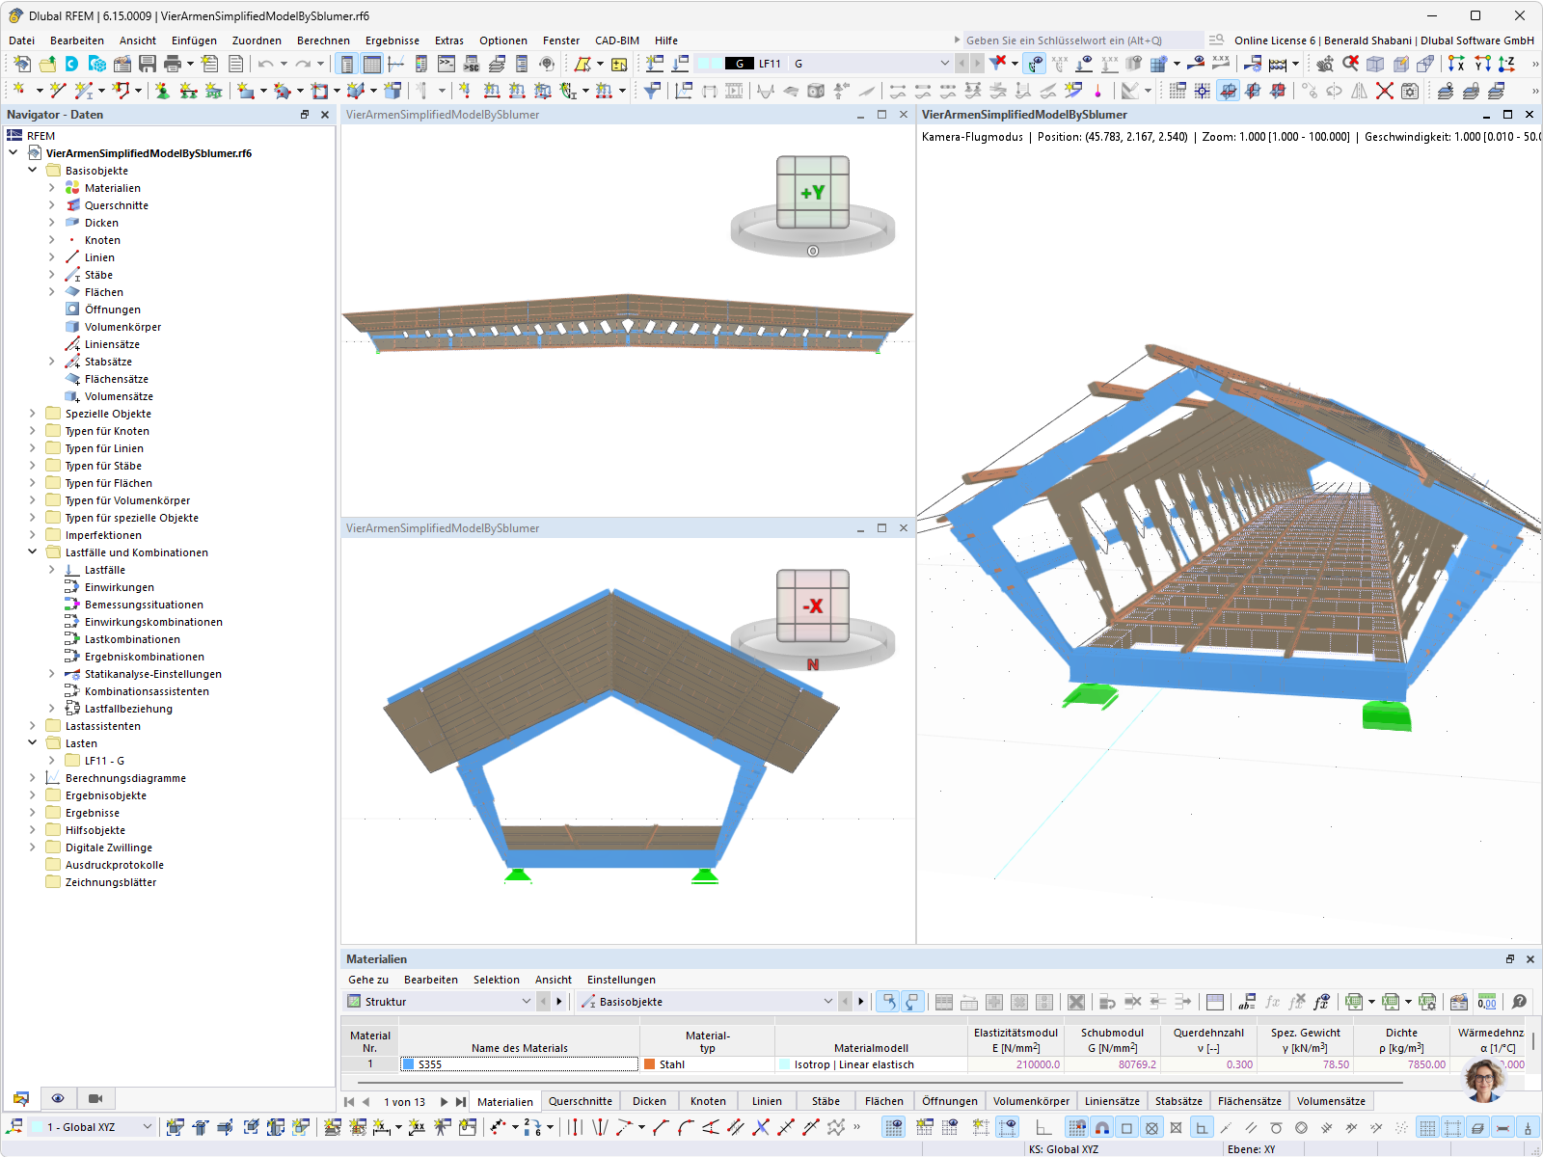Click the light cyan Isotrop model swatch
The image size is (1543, 1157).
coord(784,1064)
